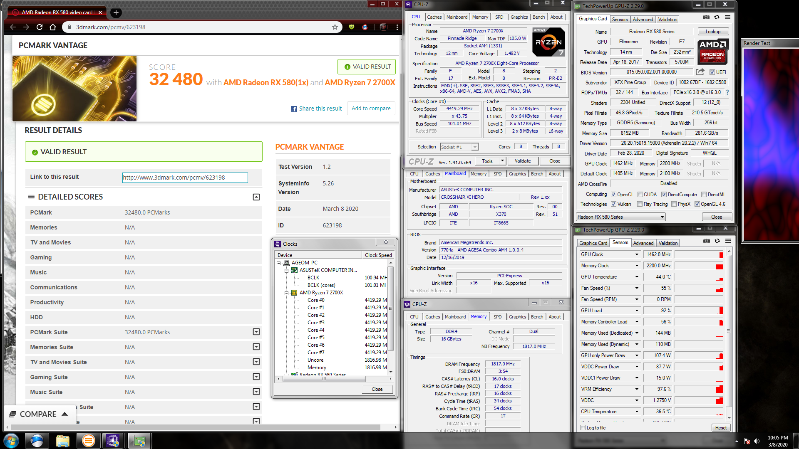The width and height of the screenshot is (799, 449).
Task: Switch to the Bench tab in top CPU-Z
Action: pos(538,17)
